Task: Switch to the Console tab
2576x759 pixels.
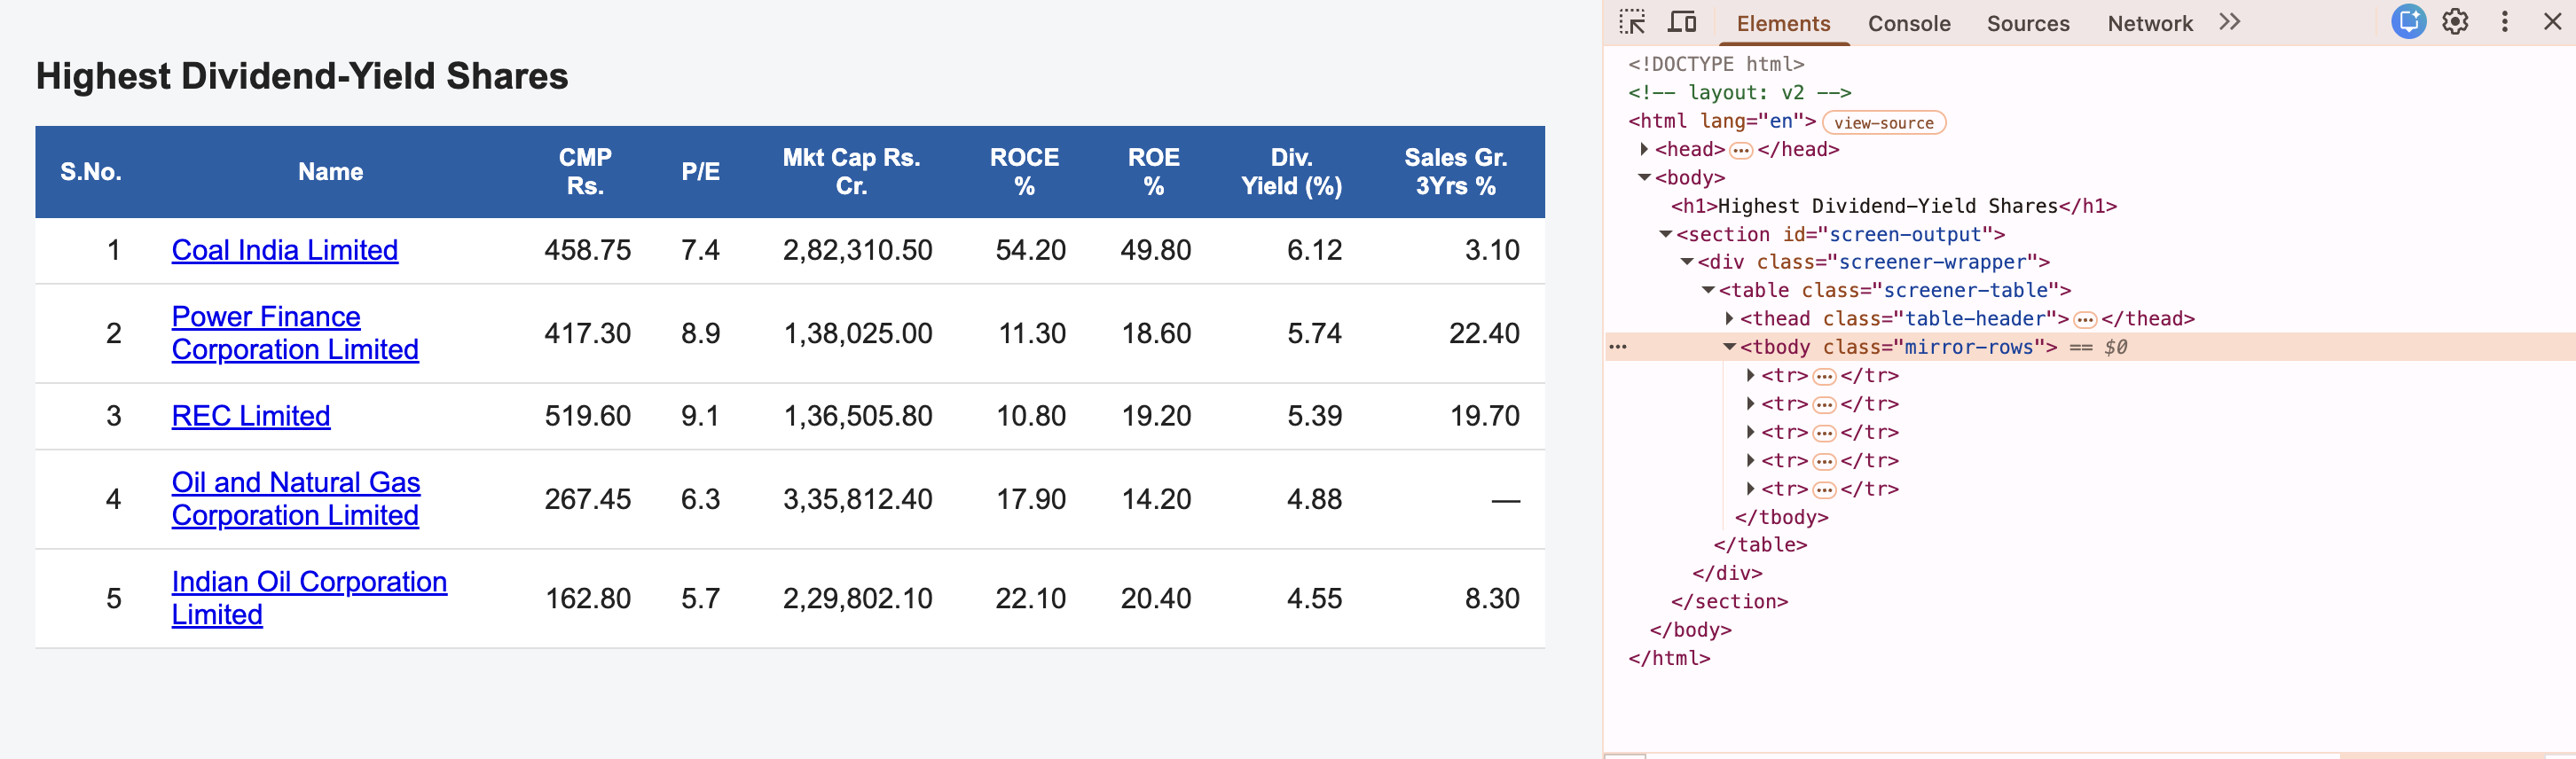Action: pyautogui.click(x=1908, y=23)
